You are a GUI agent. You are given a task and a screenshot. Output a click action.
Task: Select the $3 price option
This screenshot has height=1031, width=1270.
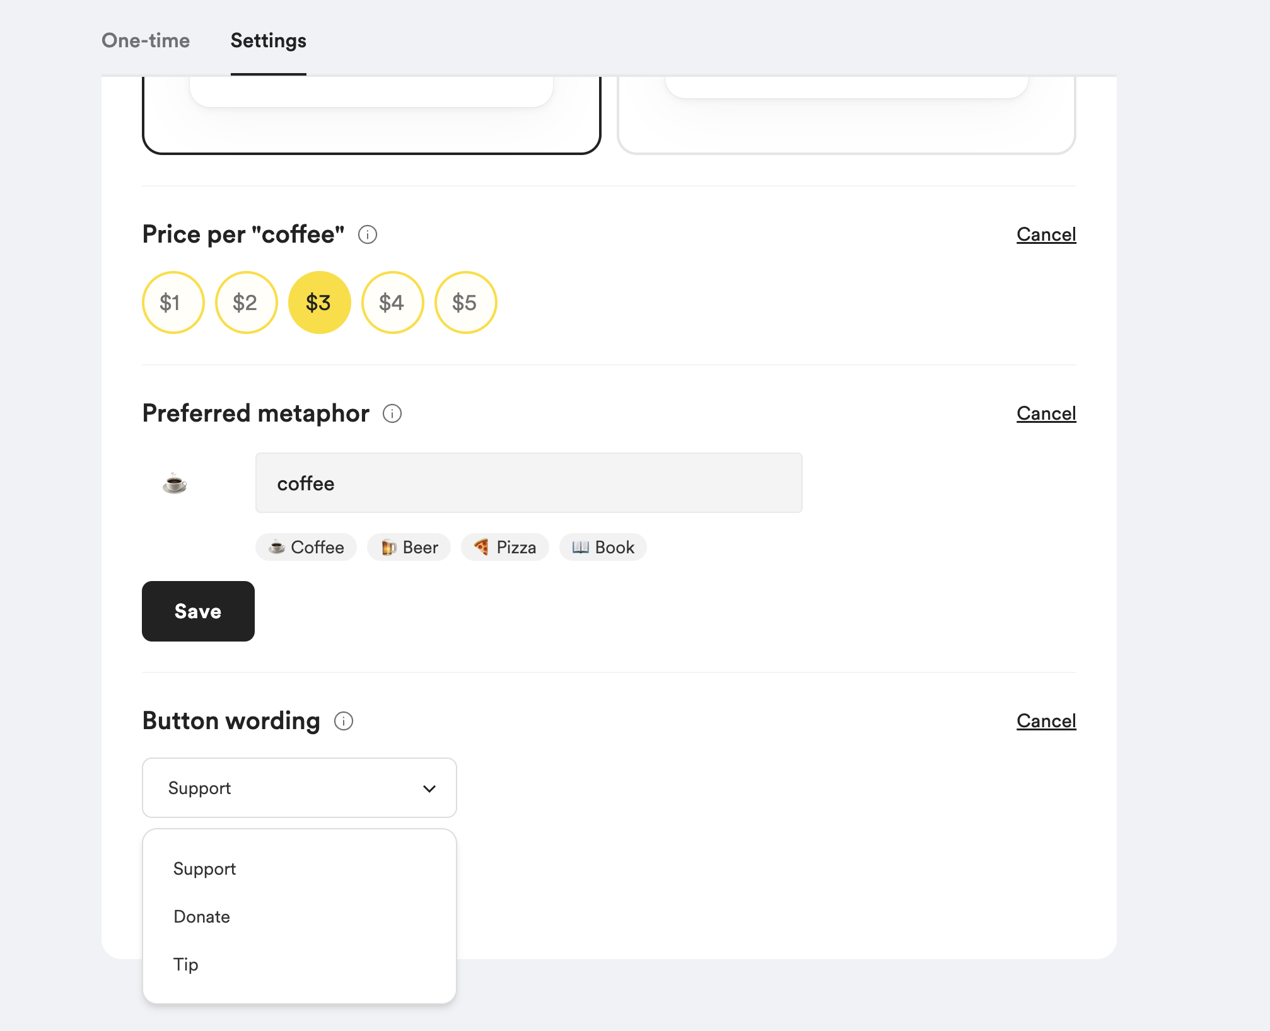click(x=320, y=302)
